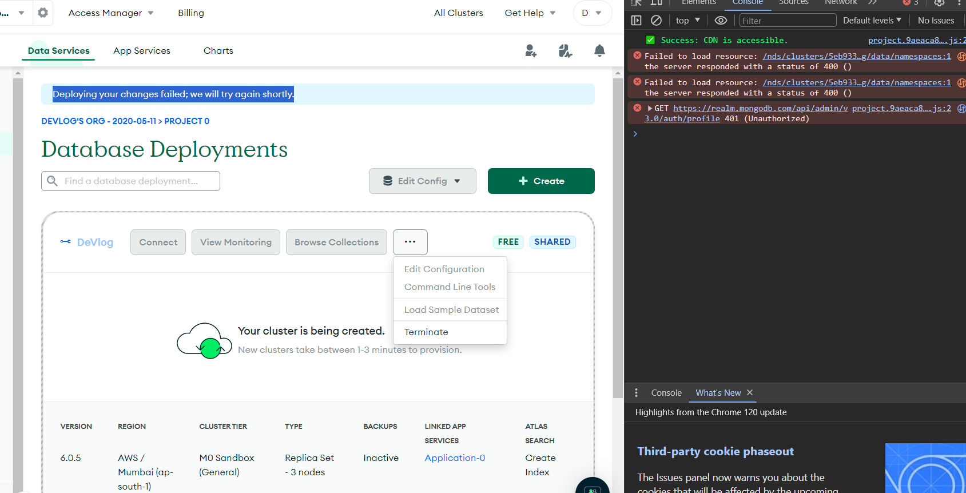Screen dimensions: 966x493
Task: Expand the GET request error triangle
Action: click(x=650, y=108)
